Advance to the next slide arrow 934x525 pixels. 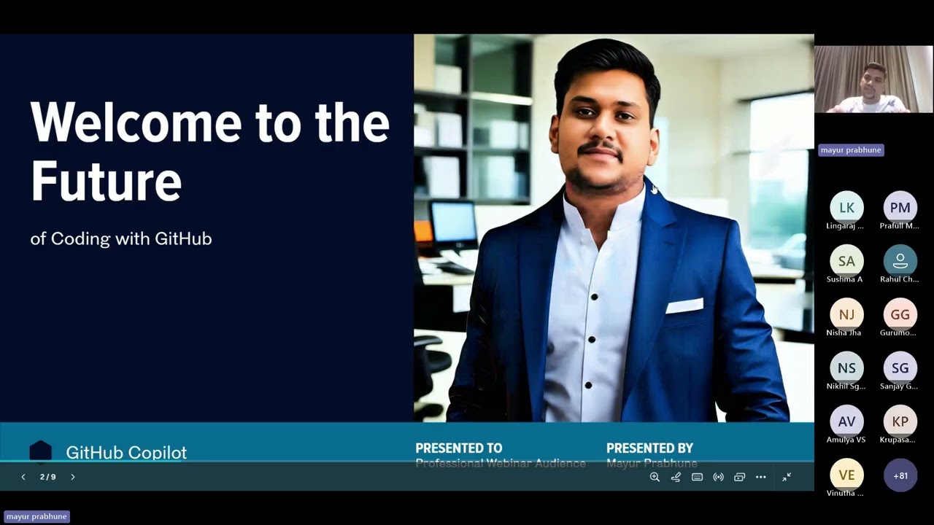[x=73, y=477]
